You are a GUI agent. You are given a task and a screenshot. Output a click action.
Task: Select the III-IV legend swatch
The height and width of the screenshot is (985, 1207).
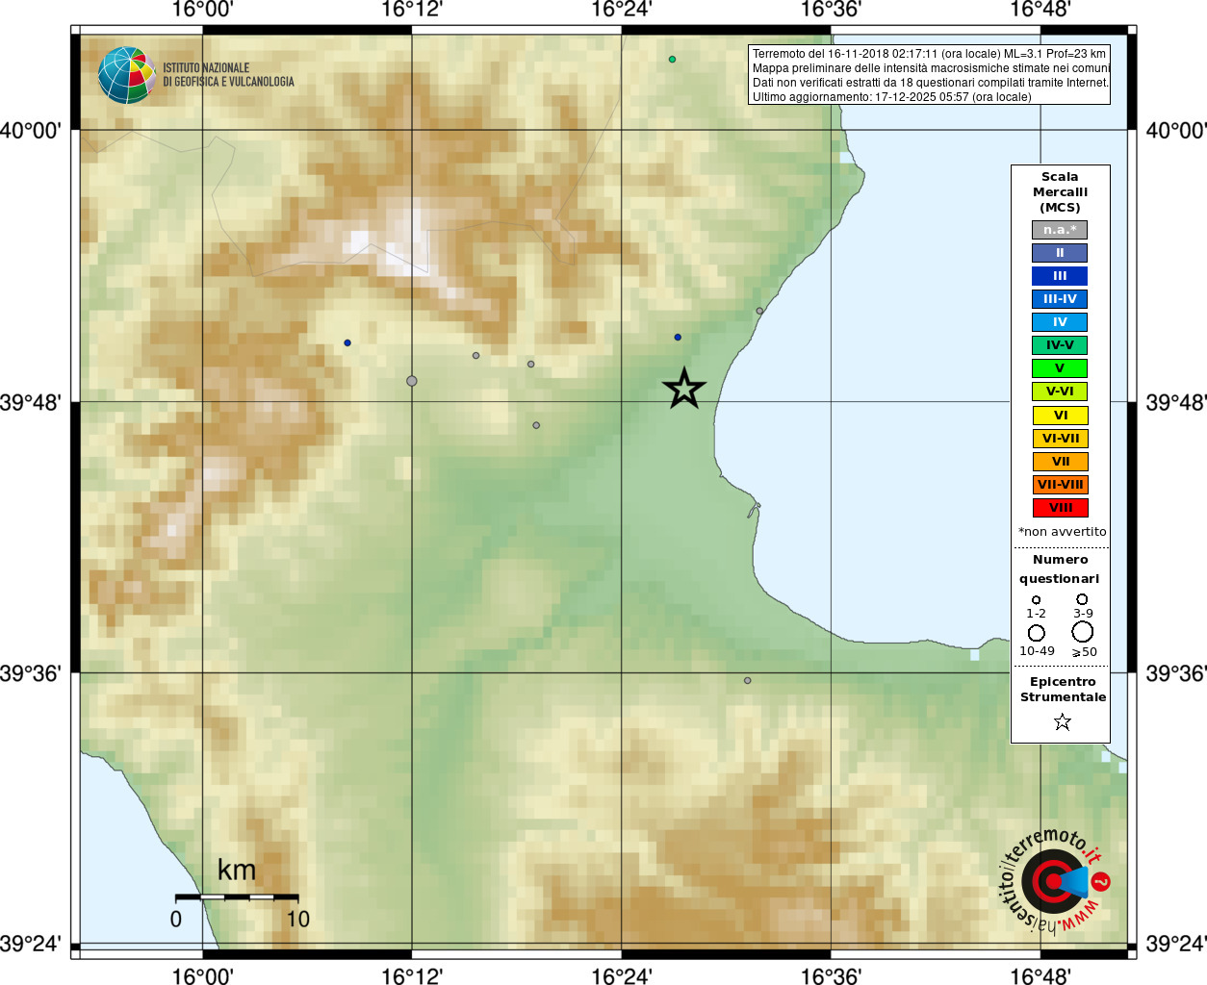point(1060,299)
